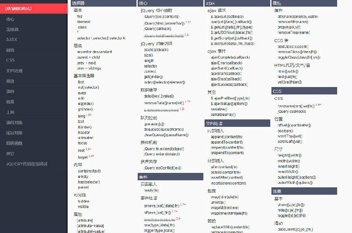Open the element selector link
This screenshot has width=352, height=233.
[84, 22]
